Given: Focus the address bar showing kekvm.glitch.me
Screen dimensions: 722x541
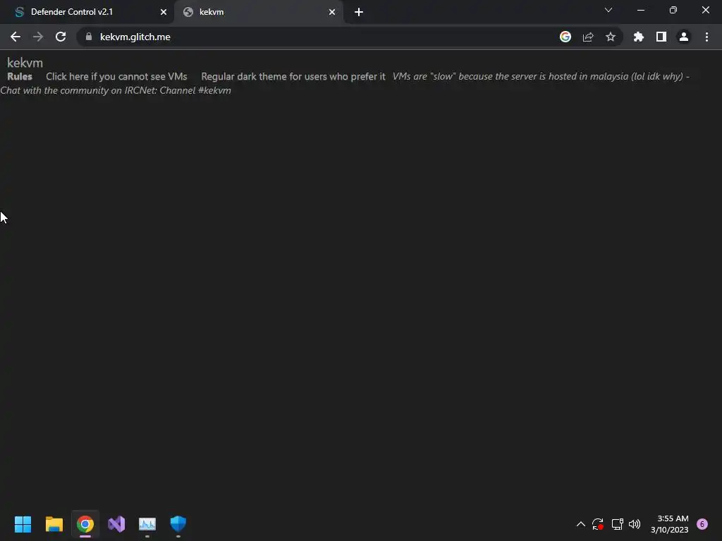Looking at the screenshot, I should click(x=322, y=37).
